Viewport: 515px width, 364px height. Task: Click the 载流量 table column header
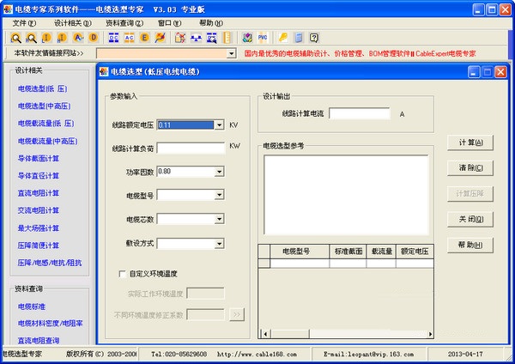point(381,252)
